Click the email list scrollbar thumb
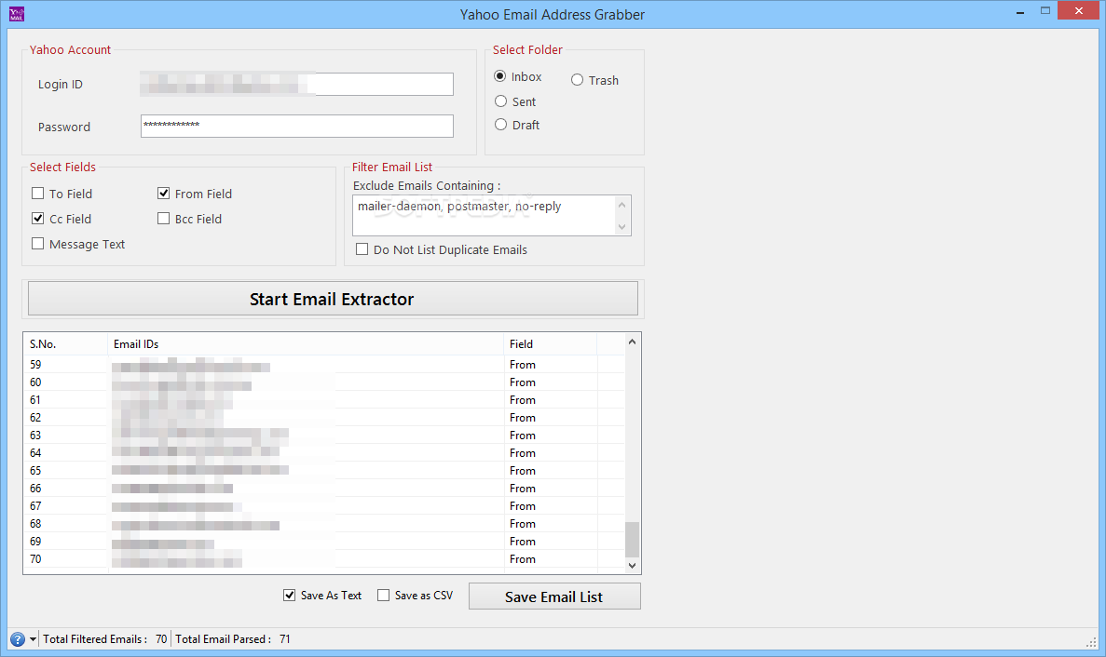 (x=632, y=540)
